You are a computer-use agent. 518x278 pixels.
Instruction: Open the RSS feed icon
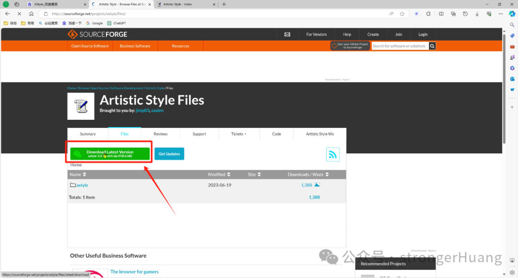pos(333,154)
